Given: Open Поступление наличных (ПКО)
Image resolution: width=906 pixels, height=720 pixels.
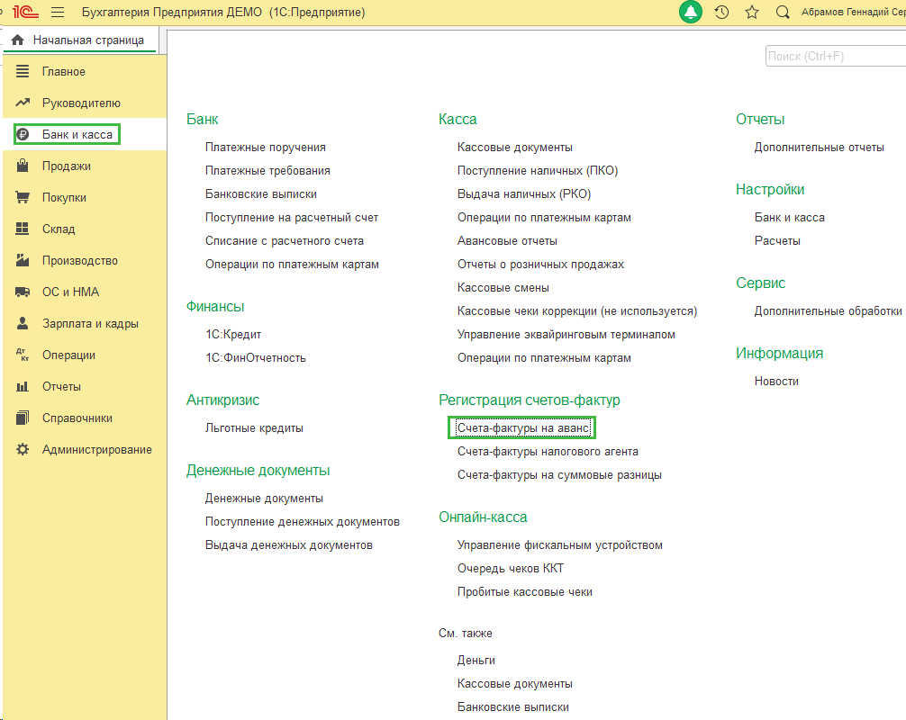Looking at the screenshot, I should coord(538,171).
